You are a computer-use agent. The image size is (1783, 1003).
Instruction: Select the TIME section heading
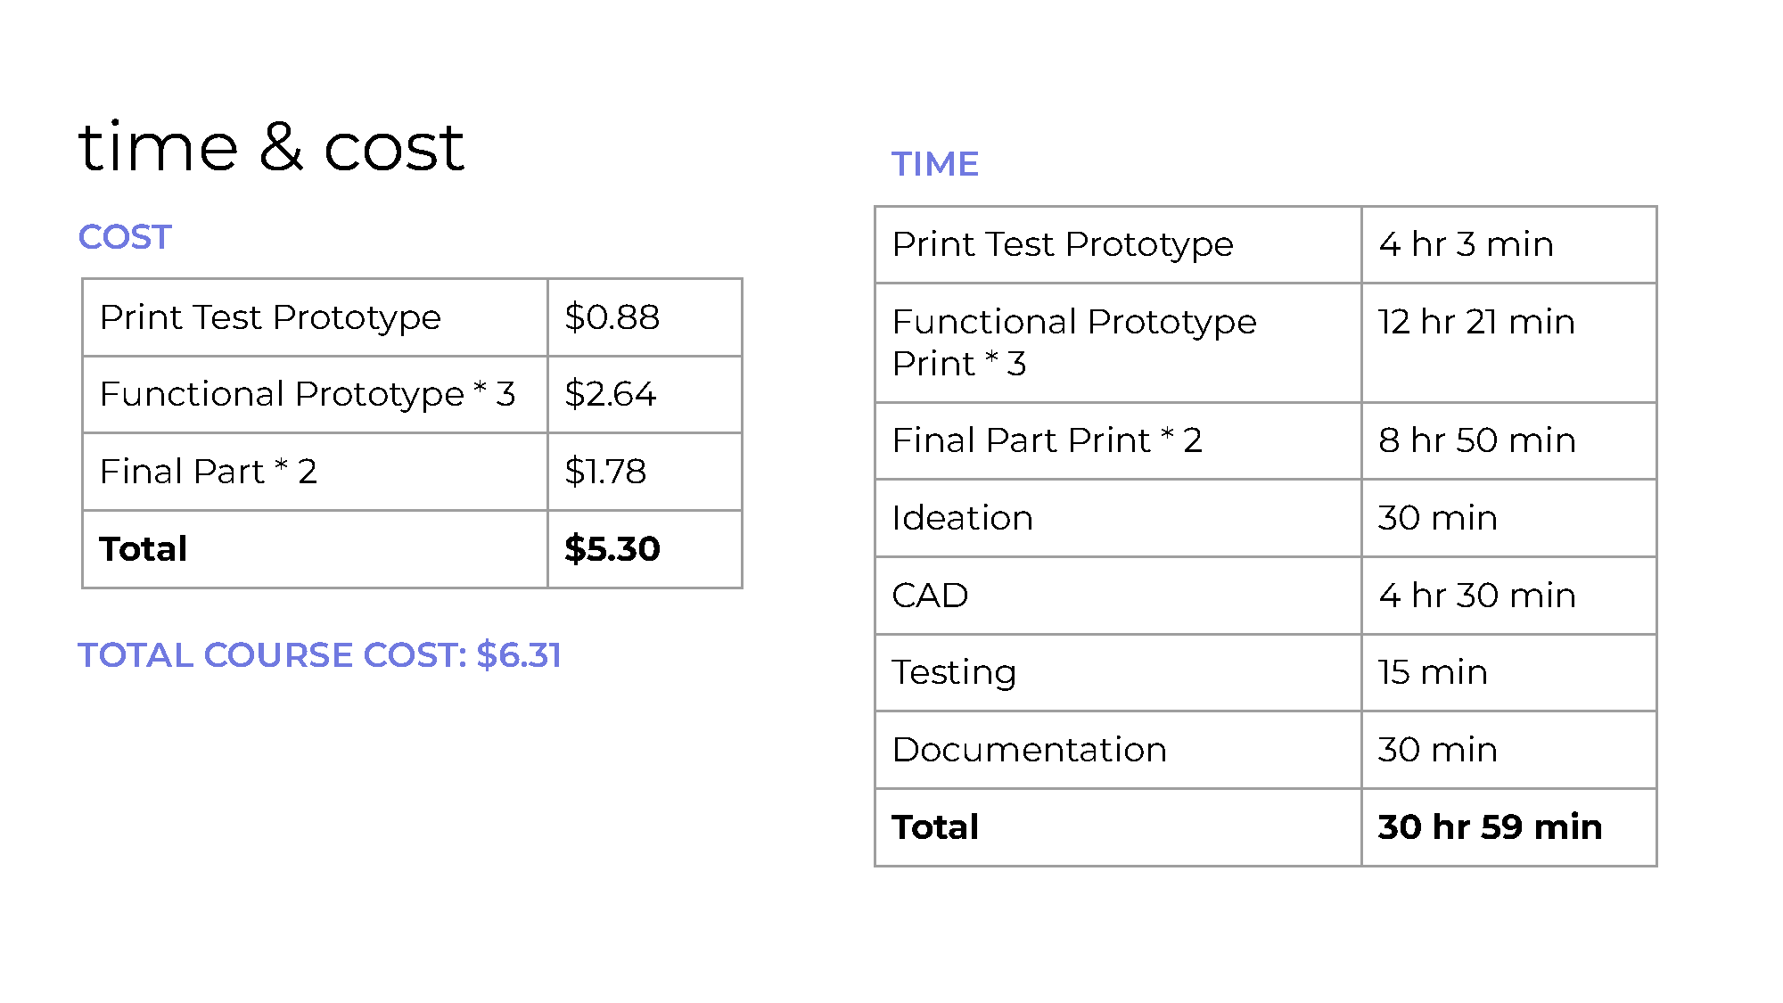pos(935,164)
